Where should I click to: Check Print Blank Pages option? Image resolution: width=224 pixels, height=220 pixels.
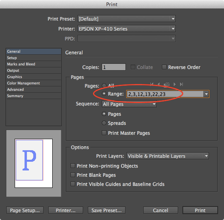click(73, 175)
